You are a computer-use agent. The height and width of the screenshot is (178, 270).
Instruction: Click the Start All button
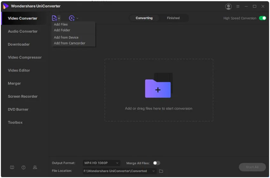pyautogui.click(x=252, y=167)
